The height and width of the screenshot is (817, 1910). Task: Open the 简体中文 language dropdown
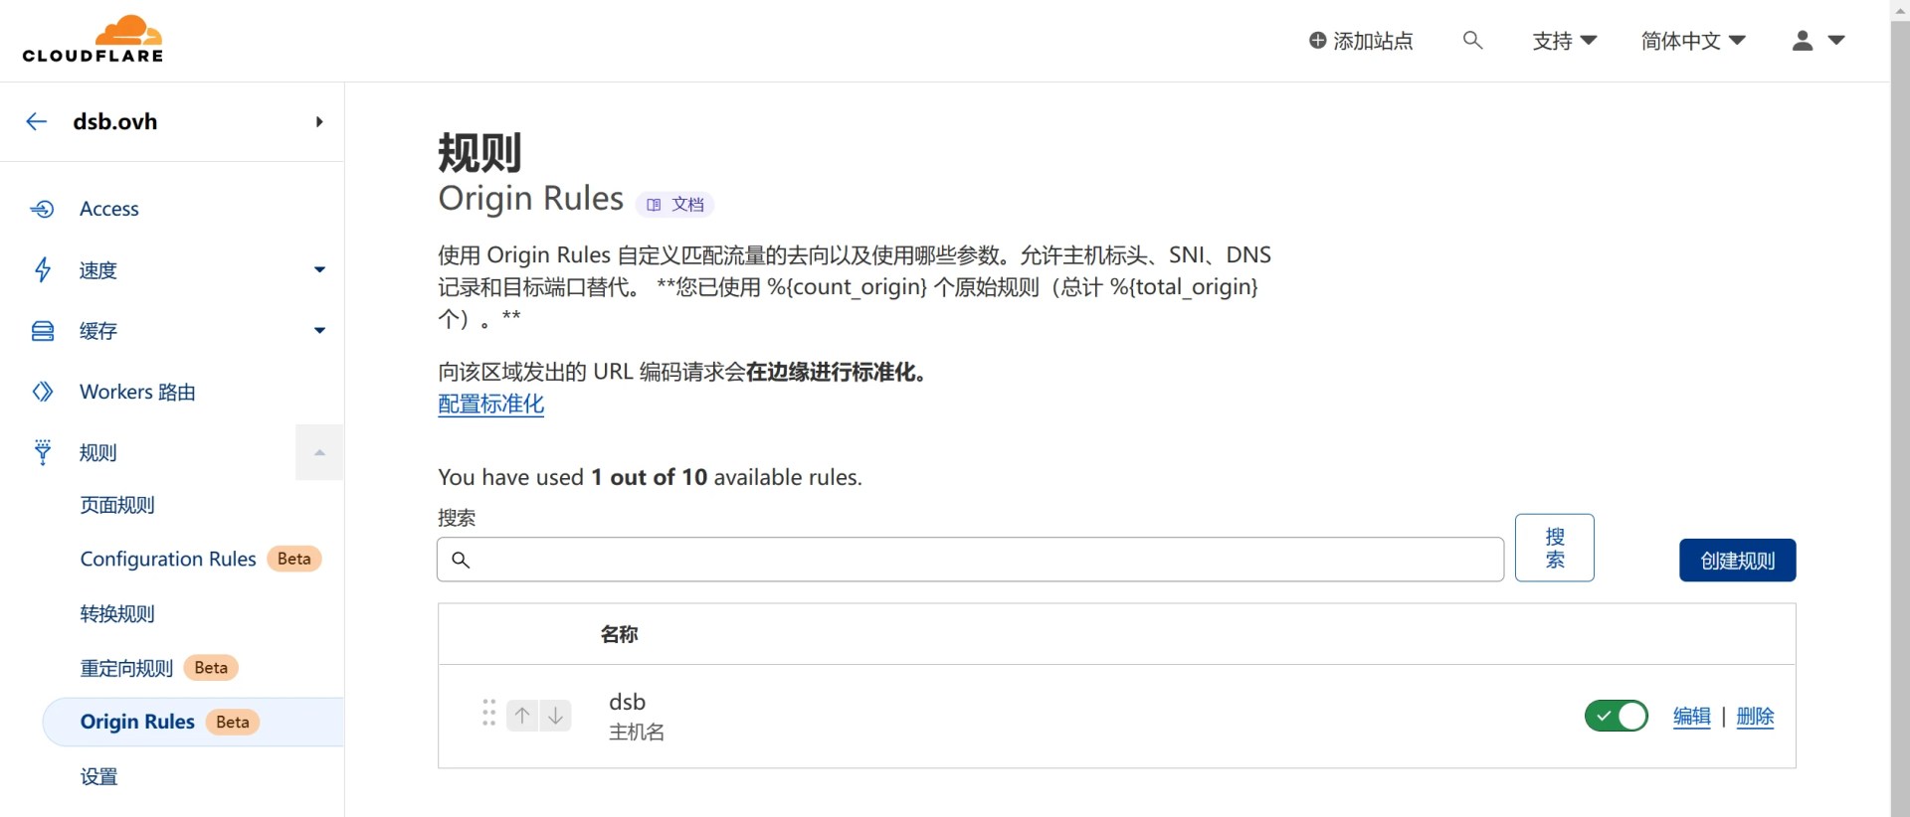coord(1693,41)
